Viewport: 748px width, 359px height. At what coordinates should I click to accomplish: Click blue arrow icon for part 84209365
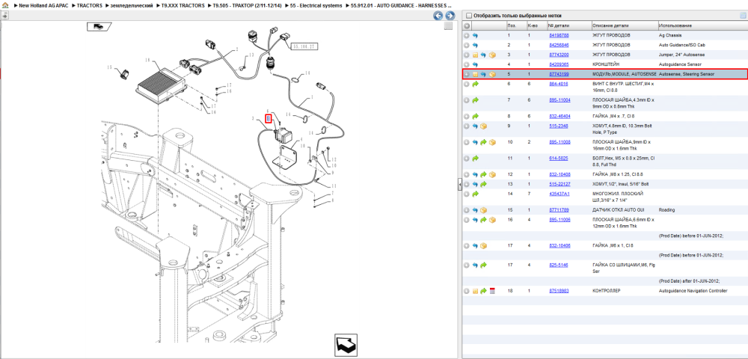(475, 64)
